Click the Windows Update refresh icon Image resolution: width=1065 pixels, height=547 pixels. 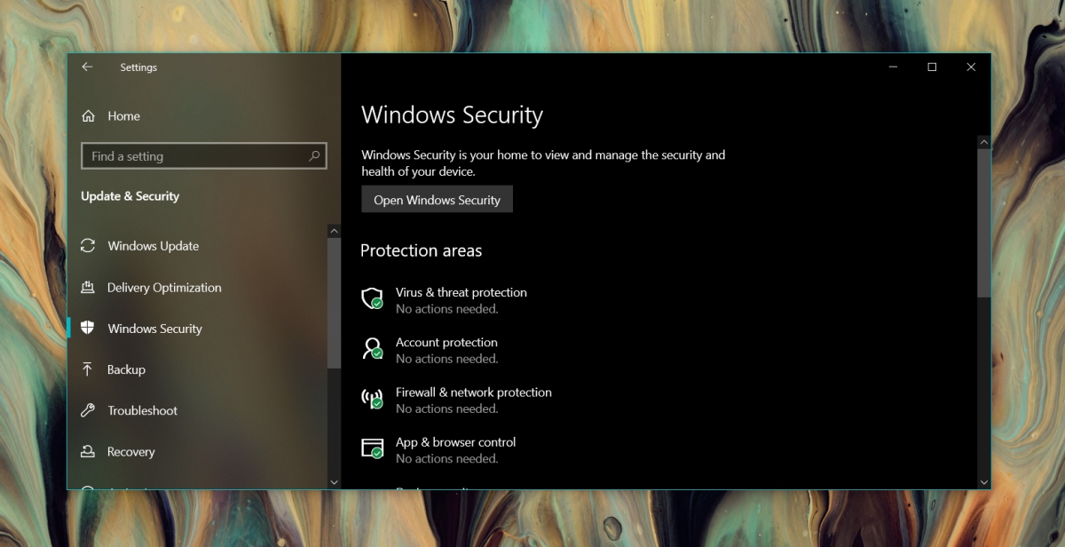pos(88,246)
